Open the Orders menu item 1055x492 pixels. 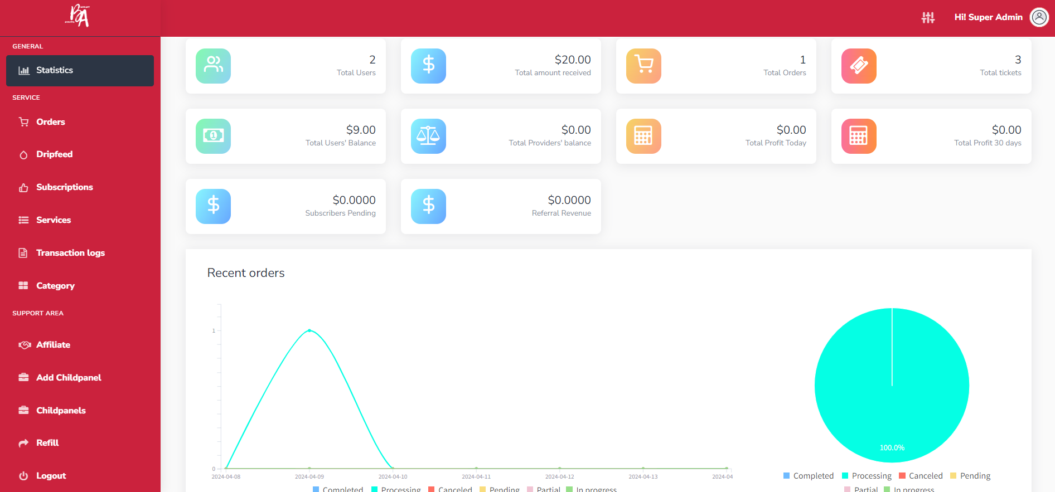[50, 122]
